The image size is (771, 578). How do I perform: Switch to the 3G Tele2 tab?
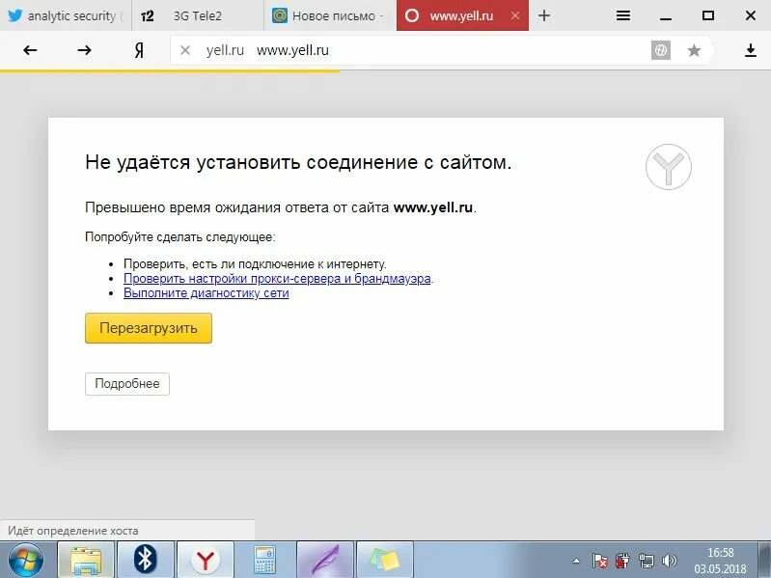[198, 15]
